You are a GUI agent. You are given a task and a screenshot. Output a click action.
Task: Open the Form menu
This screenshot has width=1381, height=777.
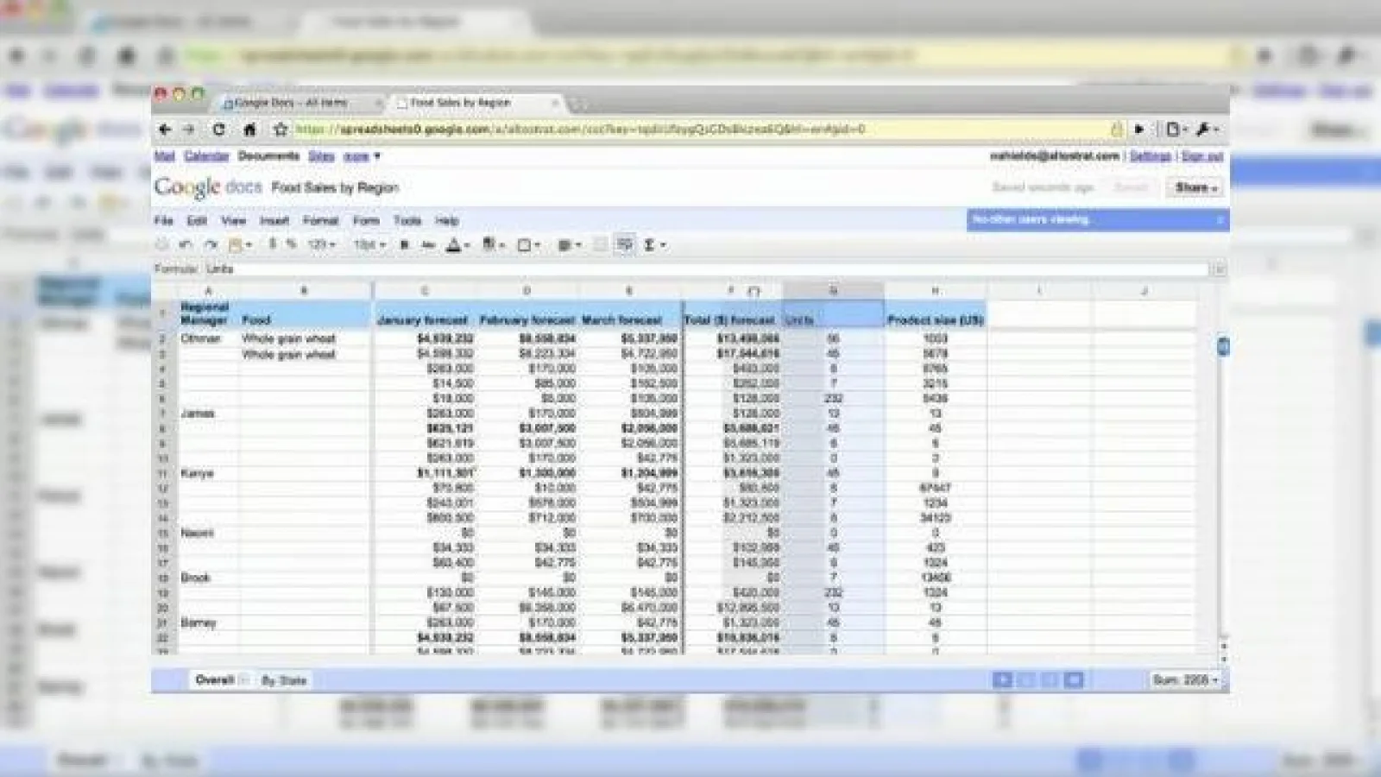[x=366, y=221]
